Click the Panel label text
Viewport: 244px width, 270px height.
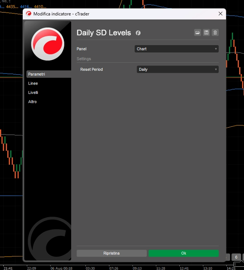click(81, 49)
